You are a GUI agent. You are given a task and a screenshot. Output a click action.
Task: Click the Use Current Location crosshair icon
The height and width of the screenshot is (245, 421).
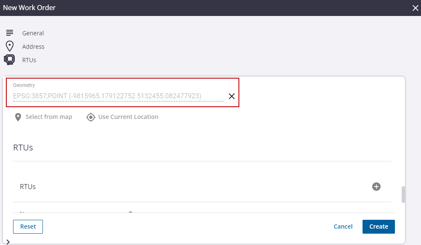90,117
